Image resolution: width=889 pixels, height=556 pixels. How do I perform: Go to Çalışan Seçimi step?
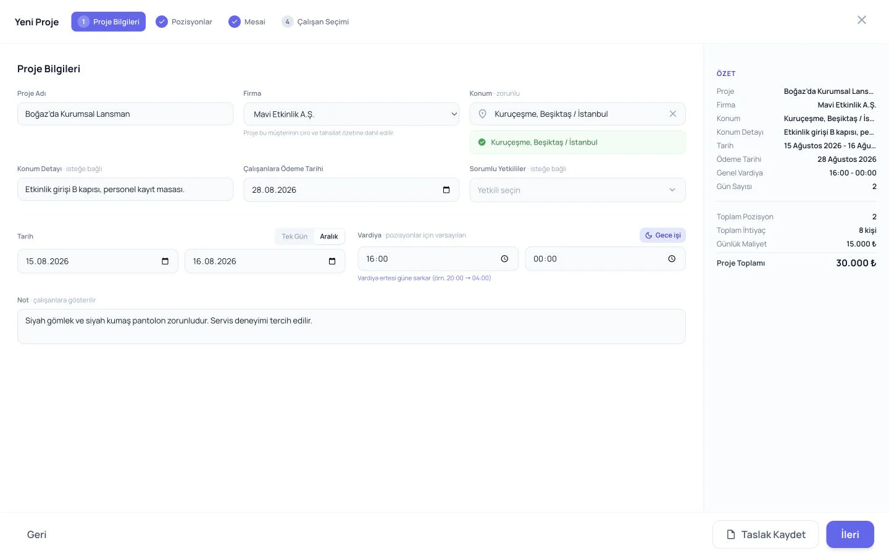click(x=315, y=22)
